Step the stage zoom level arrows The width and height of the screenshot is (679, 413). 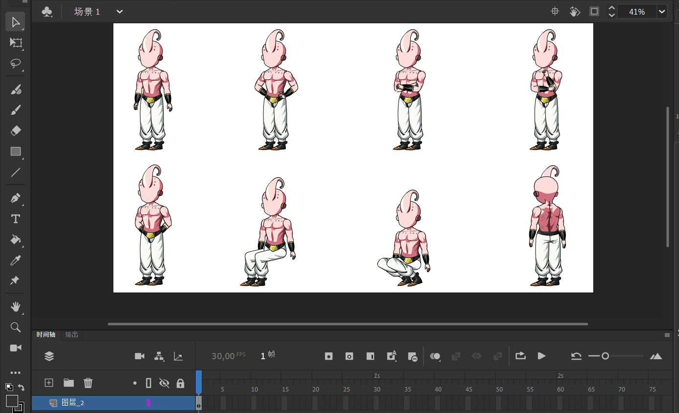pos(611,12)
